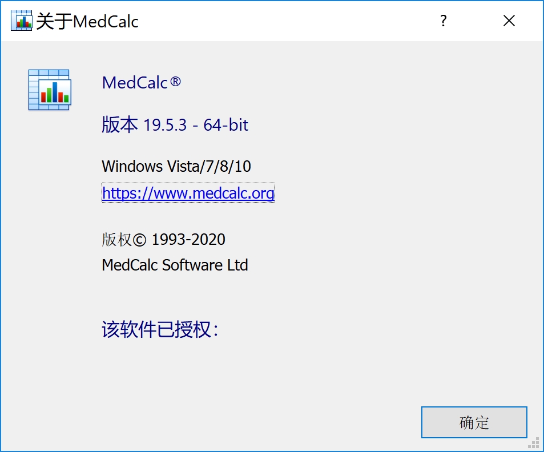Screen dimensions: 544x452
Task: Click the 版本 word before version number
Action: 120,125
